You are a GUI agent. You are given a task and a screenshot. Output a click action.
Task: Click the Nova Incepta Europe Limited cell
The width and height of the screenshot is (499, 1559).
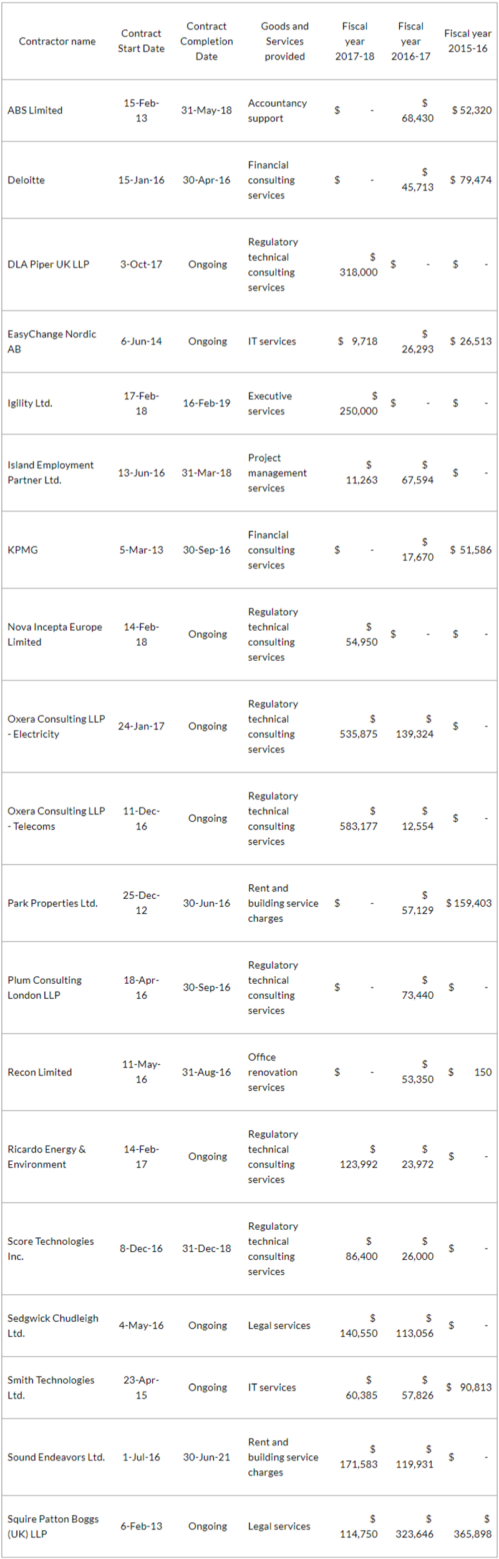tap(55, 635)
